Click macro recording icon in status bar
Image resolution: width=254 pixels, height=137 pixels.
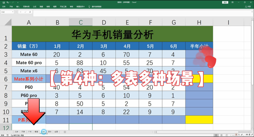point(7,135)
